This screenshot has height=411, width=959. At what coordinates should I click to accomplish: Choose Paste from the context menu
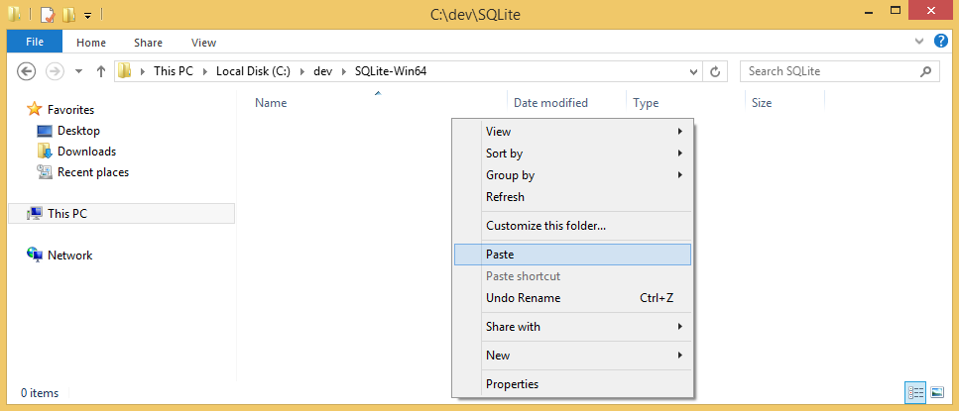point(572,255)
